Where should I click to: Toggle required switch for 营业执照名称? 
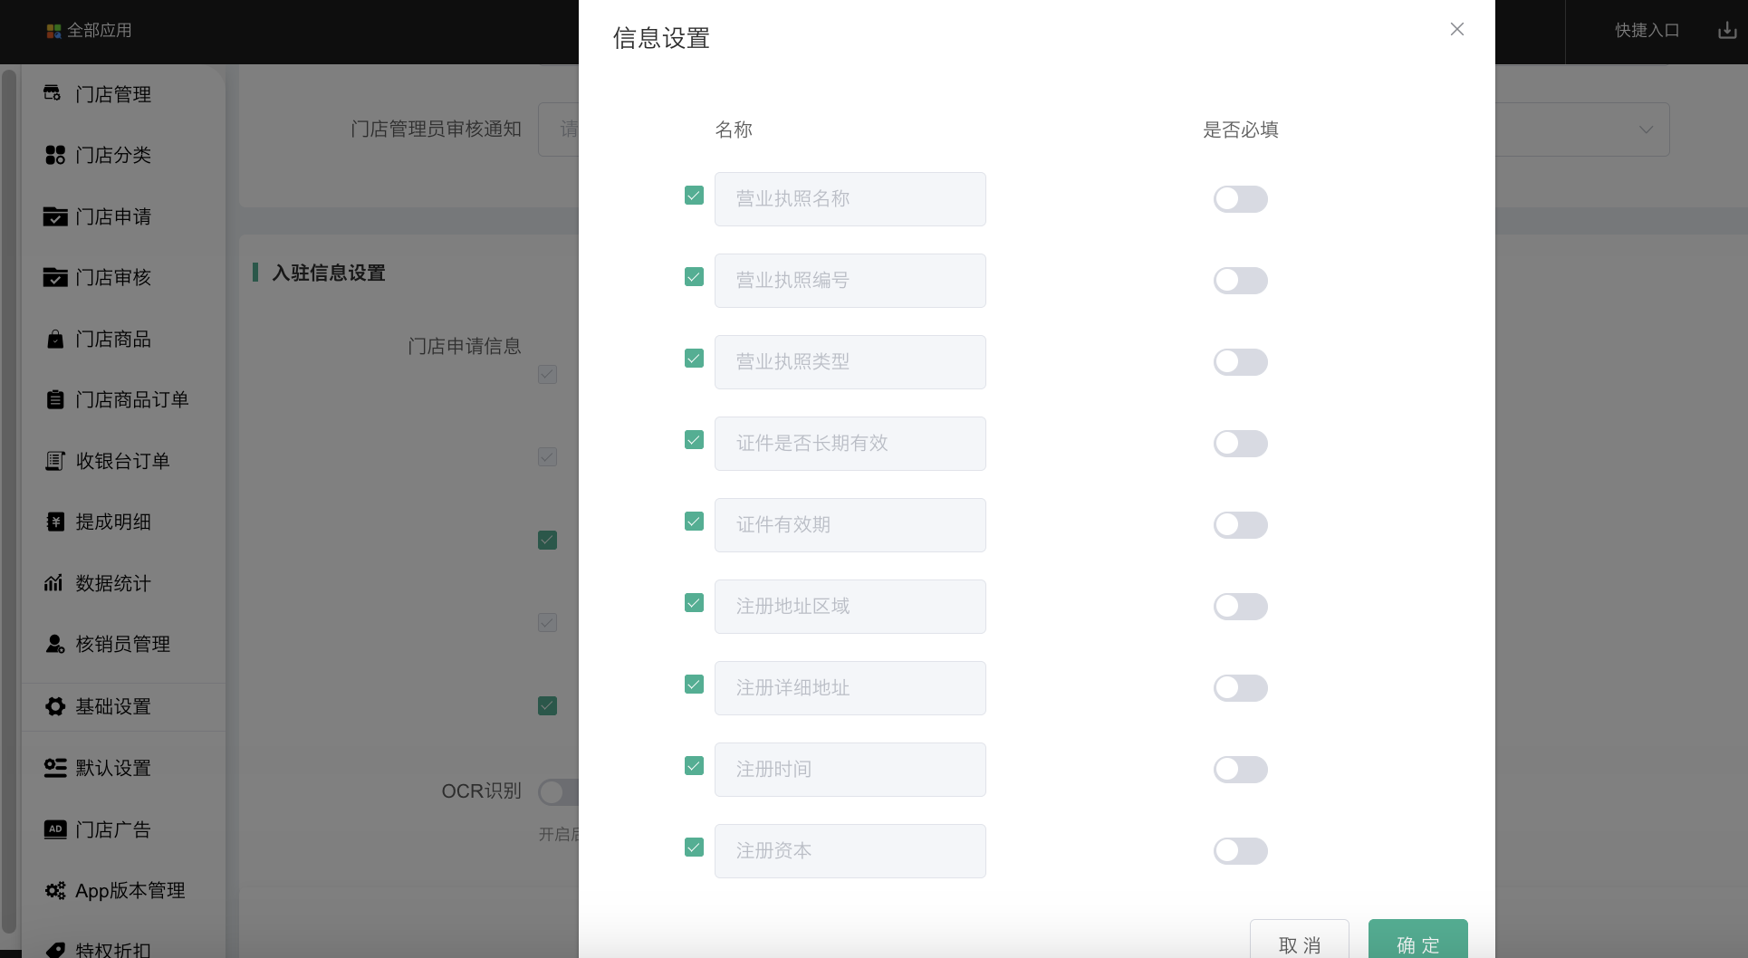coord(1240,199)
